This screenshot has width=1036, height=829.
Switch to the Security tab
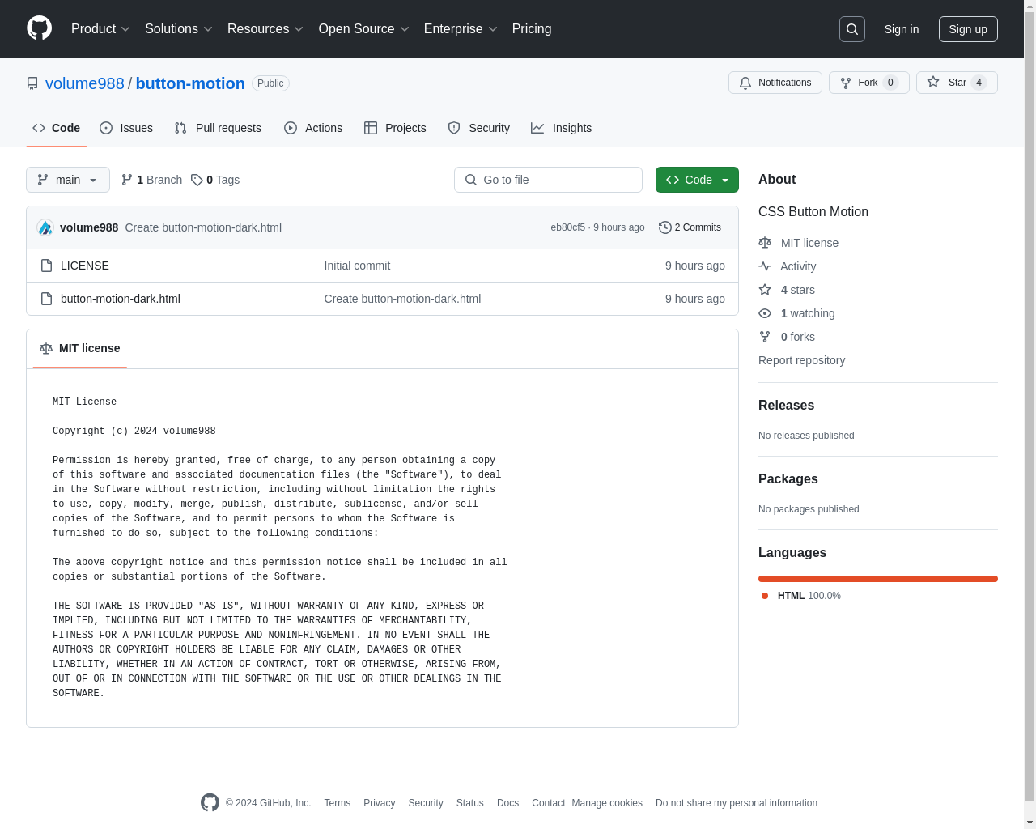click(x=479, y=128)
